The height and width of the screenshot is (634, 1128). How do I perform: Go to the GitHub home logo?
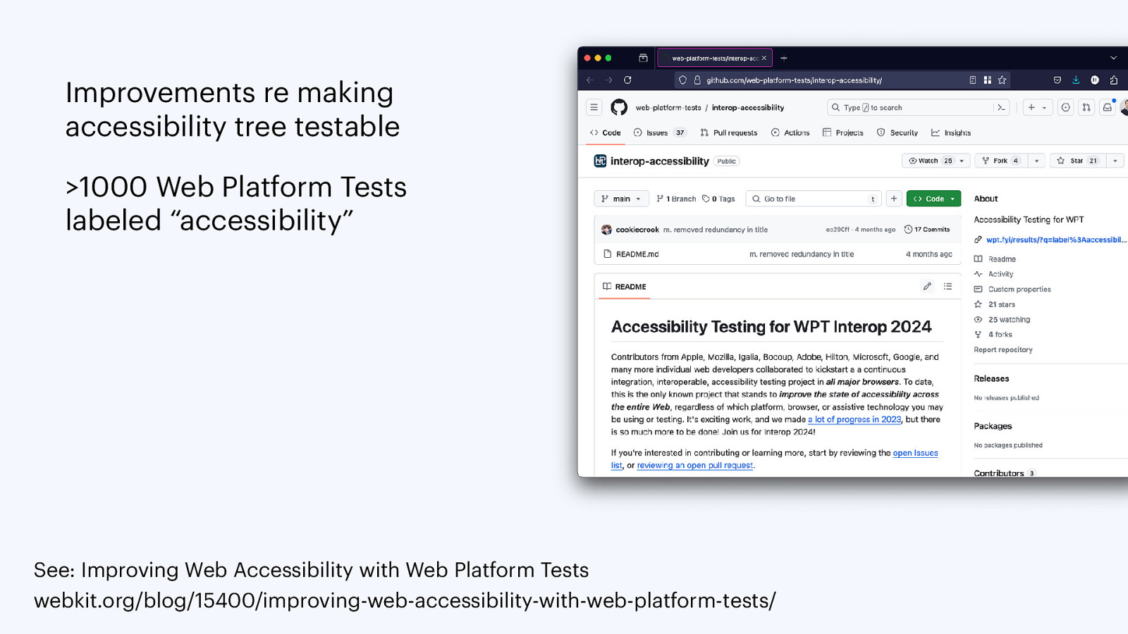tap(619, 108)
